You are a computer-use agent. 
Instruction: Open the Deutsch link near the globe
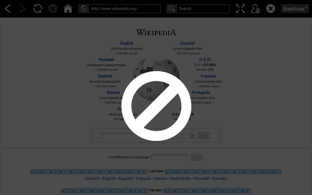(x=105, y=76)
